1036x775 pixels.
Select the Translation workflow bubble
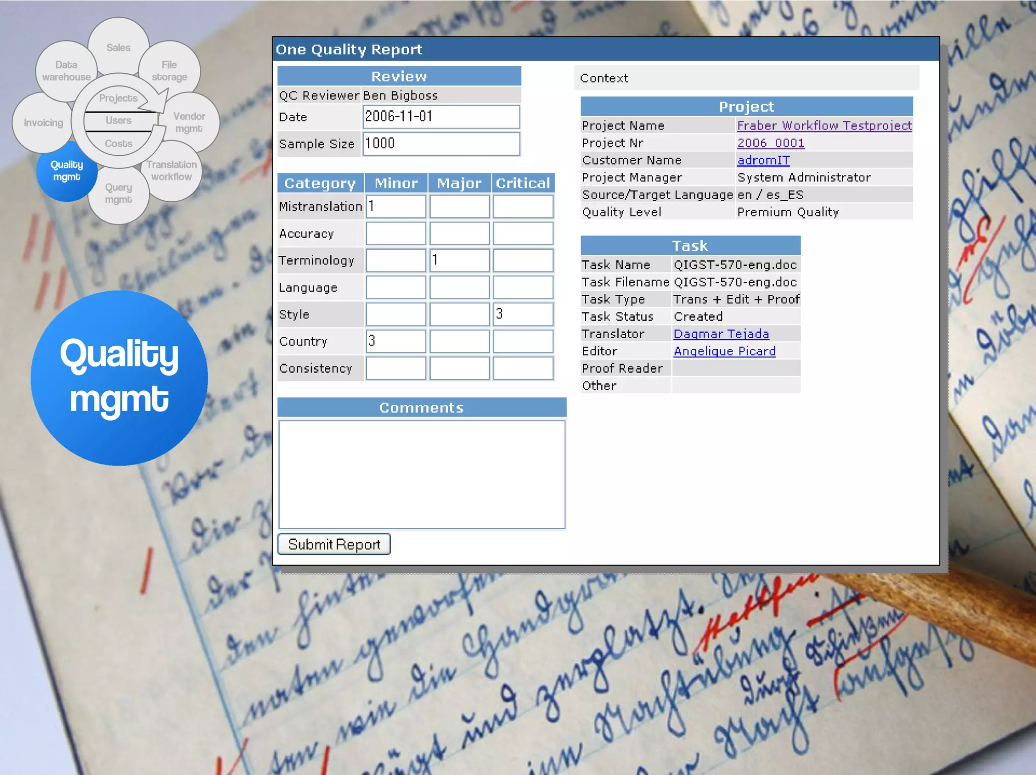point(172,170)
